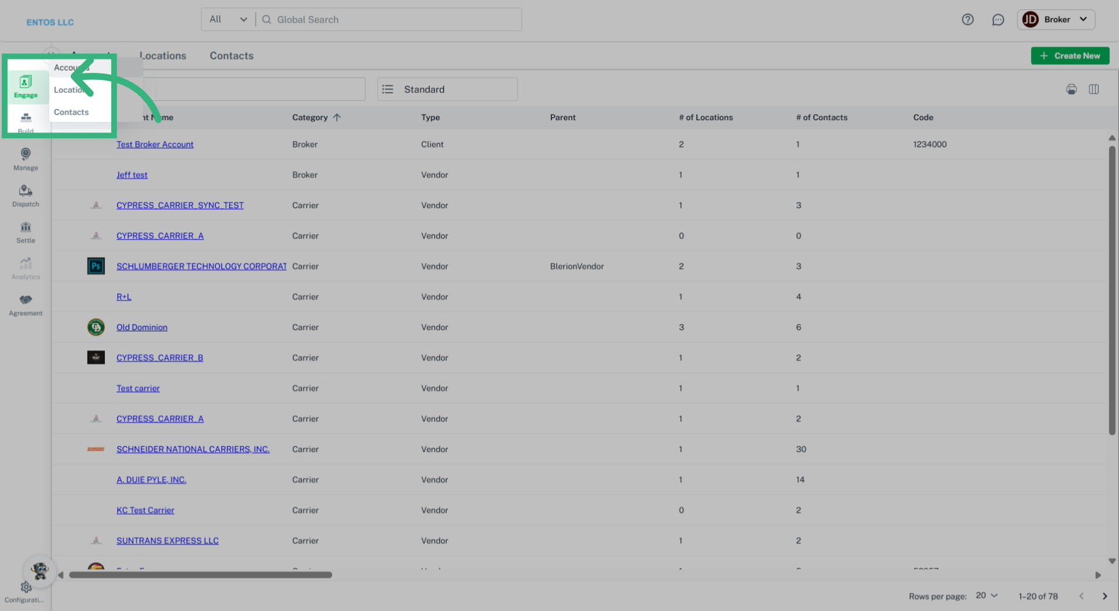The height and width of the screenshot is (611, 1119).
Task: Open the Settle sidebar section
Action: click(x=26, y=232)
